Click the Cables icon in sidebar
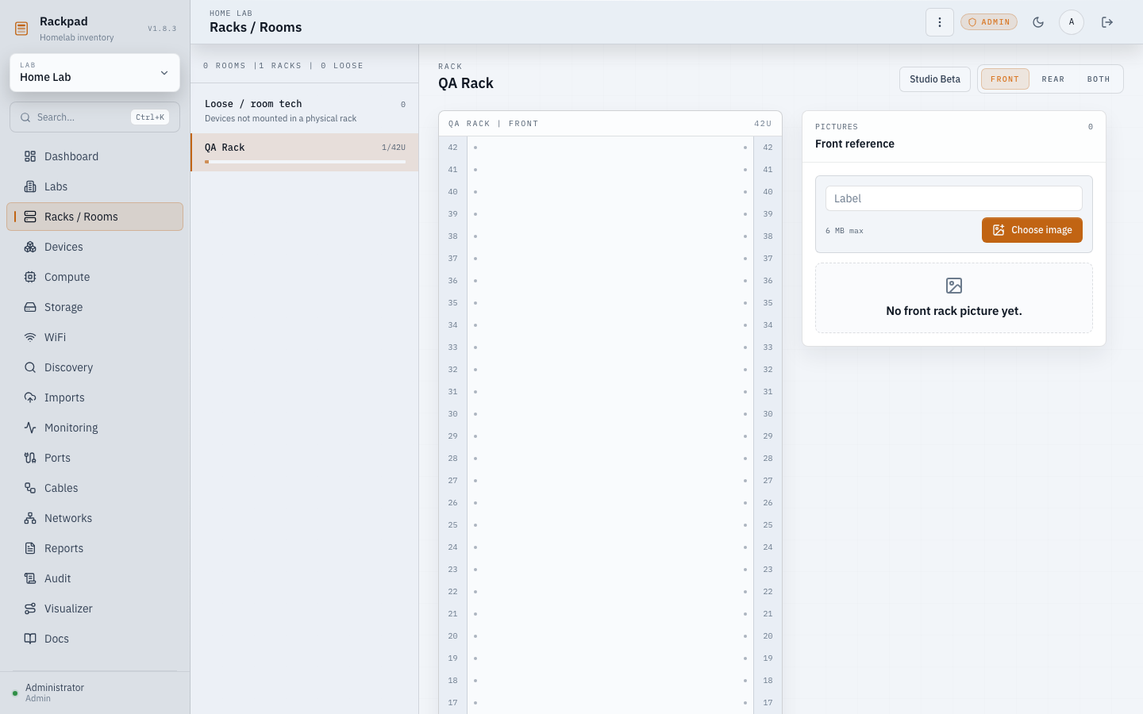This screenshot has width=1143, height=714. [30, 488]
